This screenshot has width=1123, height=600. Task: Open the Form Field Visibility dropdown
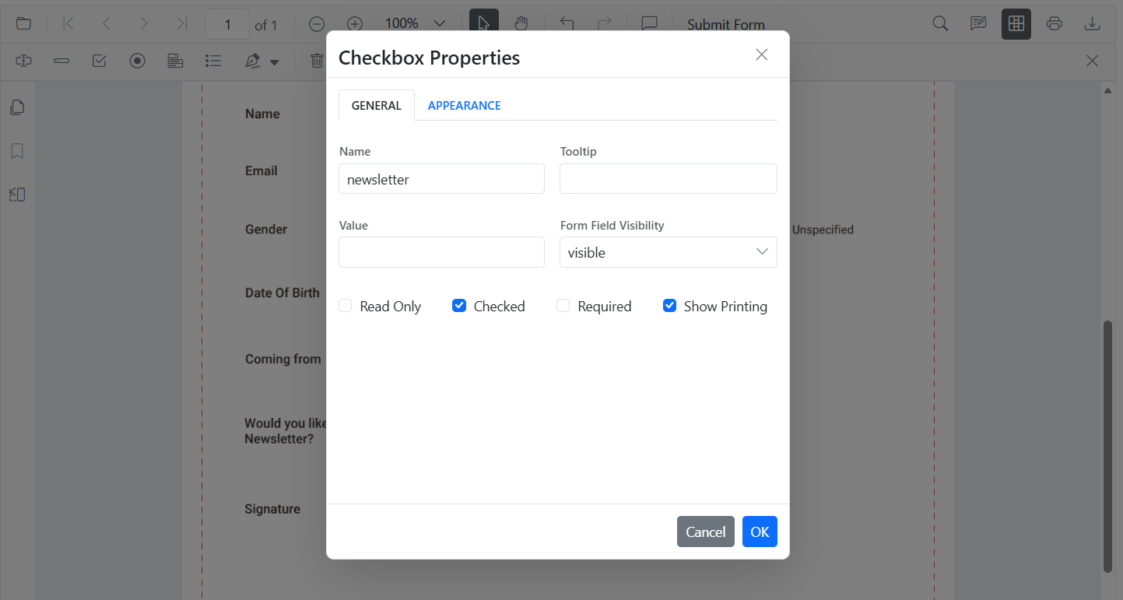[x=668, y=252]
